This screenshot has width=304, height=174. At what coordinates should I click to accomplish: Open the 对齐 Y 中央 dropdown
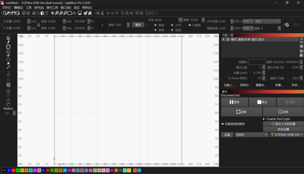(x=248, y=28)
